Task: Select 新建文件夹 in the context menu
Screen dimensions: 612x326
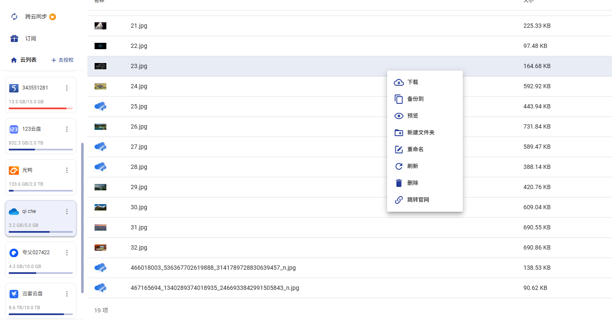Action: click(425, 133)
